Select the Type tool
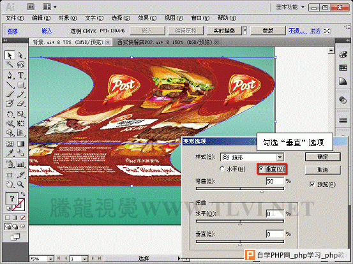353x264 pixels. point(20,75)
